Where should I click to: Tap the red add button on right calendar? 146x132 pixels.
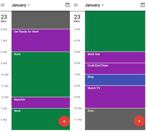[139, 121]
